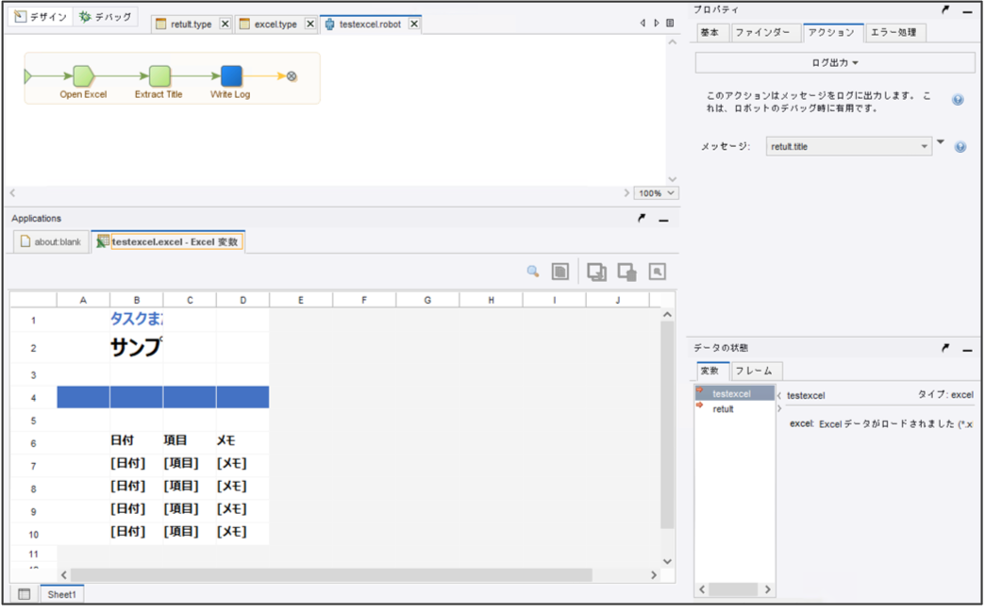Click the [メモ] cell in row 10

(242, 532)
